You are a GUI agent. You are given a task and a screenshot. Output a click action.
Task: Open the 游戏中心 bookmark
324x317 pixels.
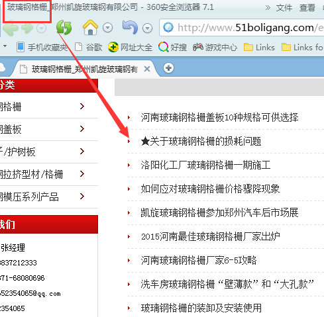[x=215, y=47]
